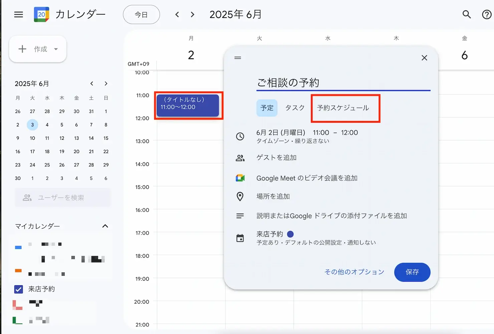Open the main hamburger menu
The height and width of the screenshot is (334, 494).
point(19,15)
